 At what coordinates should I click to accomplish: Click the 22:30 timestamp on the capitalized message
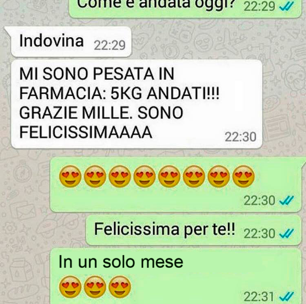coord(240,137)
